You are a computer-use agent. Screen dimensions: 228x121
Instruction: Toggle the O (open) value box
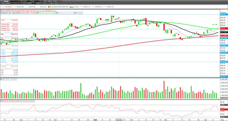(36, 11)
